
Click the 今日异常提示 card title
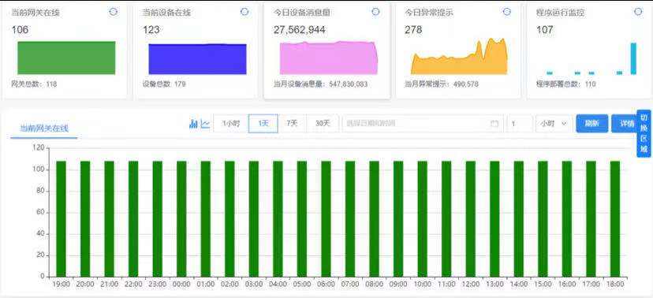coord(429,13)
